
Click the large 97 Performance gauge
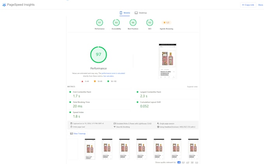pos(99,55)
